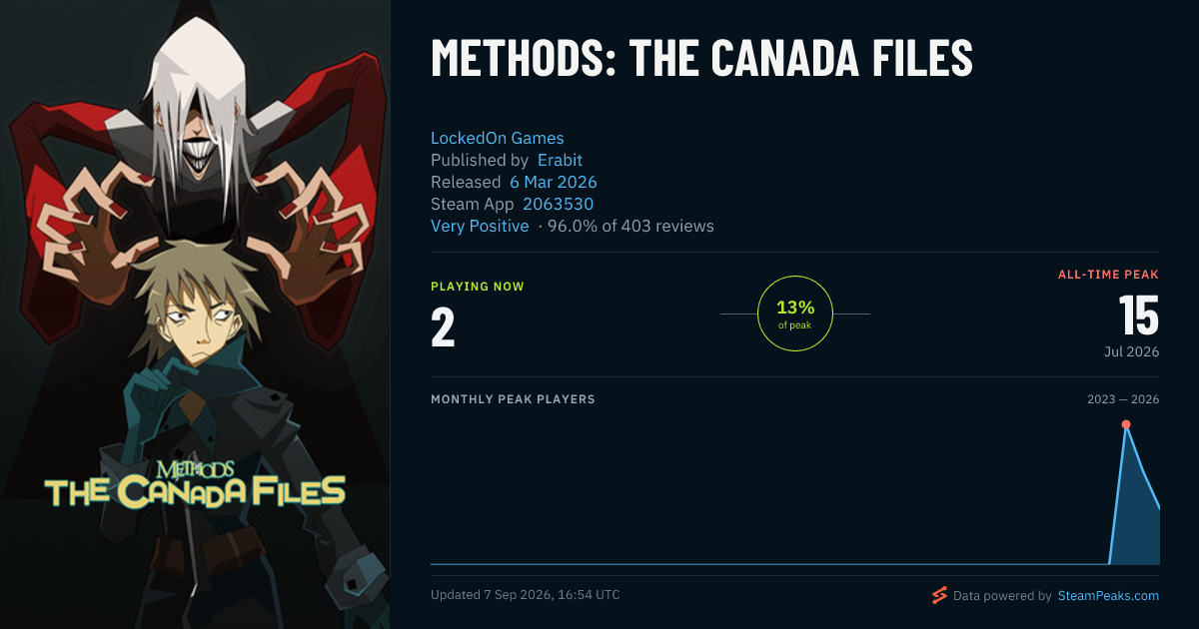This screenshot has width=1199, height=629.
Task: Open the Erabit publisher link
Action: coord(560,160)
